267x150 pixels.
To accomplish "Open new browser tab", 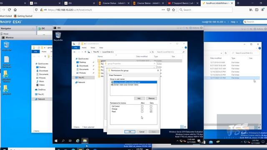I will point(238,3).
